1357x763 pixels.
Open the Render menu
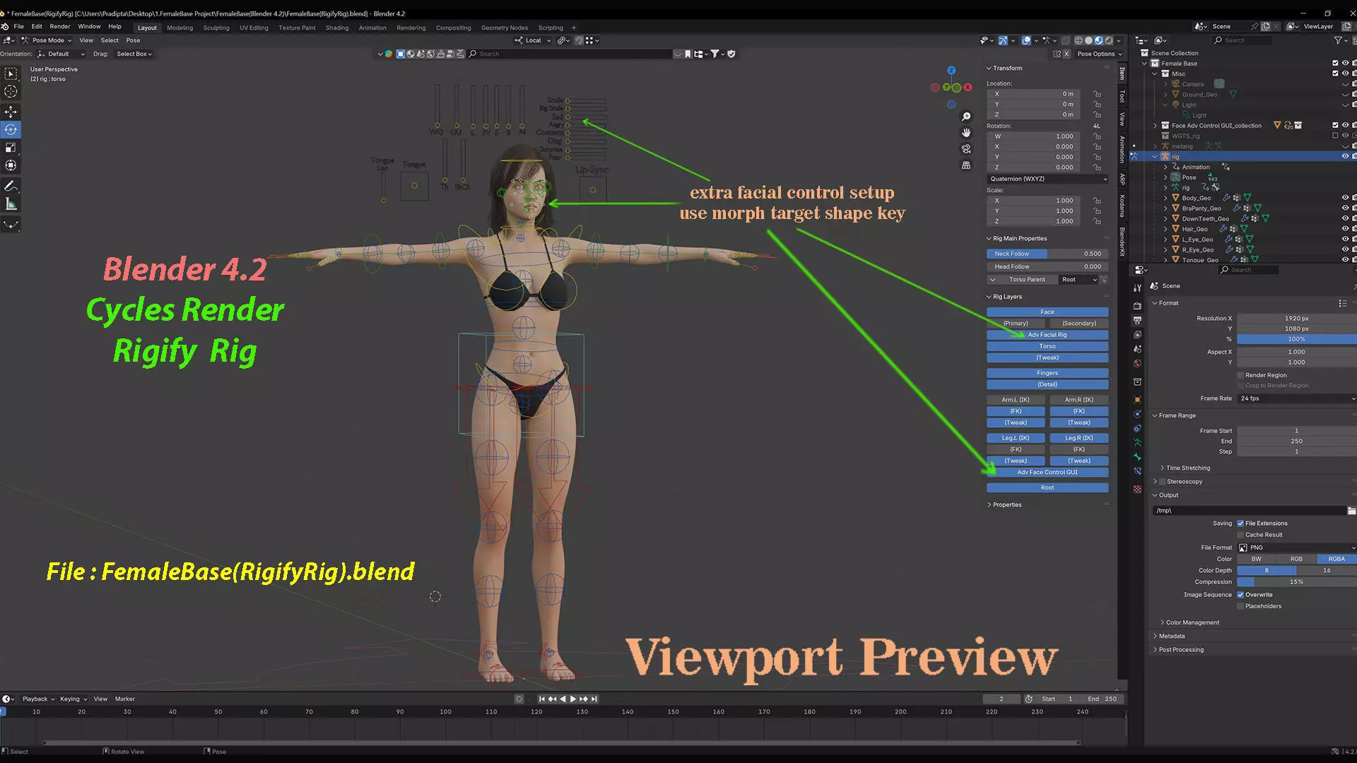click(59, 26)
